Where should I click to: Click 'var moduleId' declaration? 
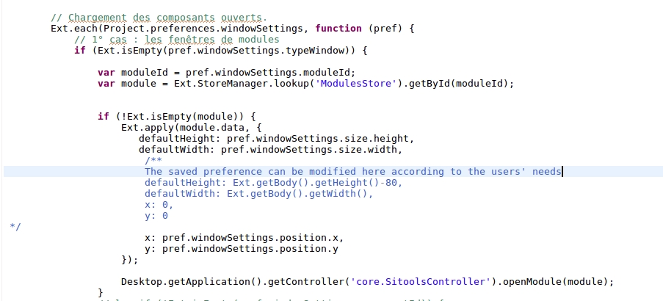(133, 73)
